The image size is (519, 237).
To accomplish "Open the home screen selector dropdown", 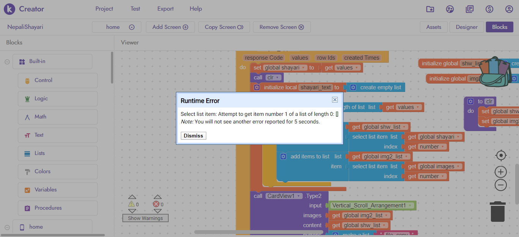I will click(117, 27).
